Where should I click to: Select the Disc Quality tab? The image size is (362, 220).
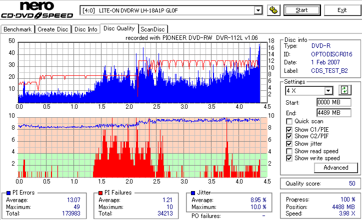coord(119,28)
